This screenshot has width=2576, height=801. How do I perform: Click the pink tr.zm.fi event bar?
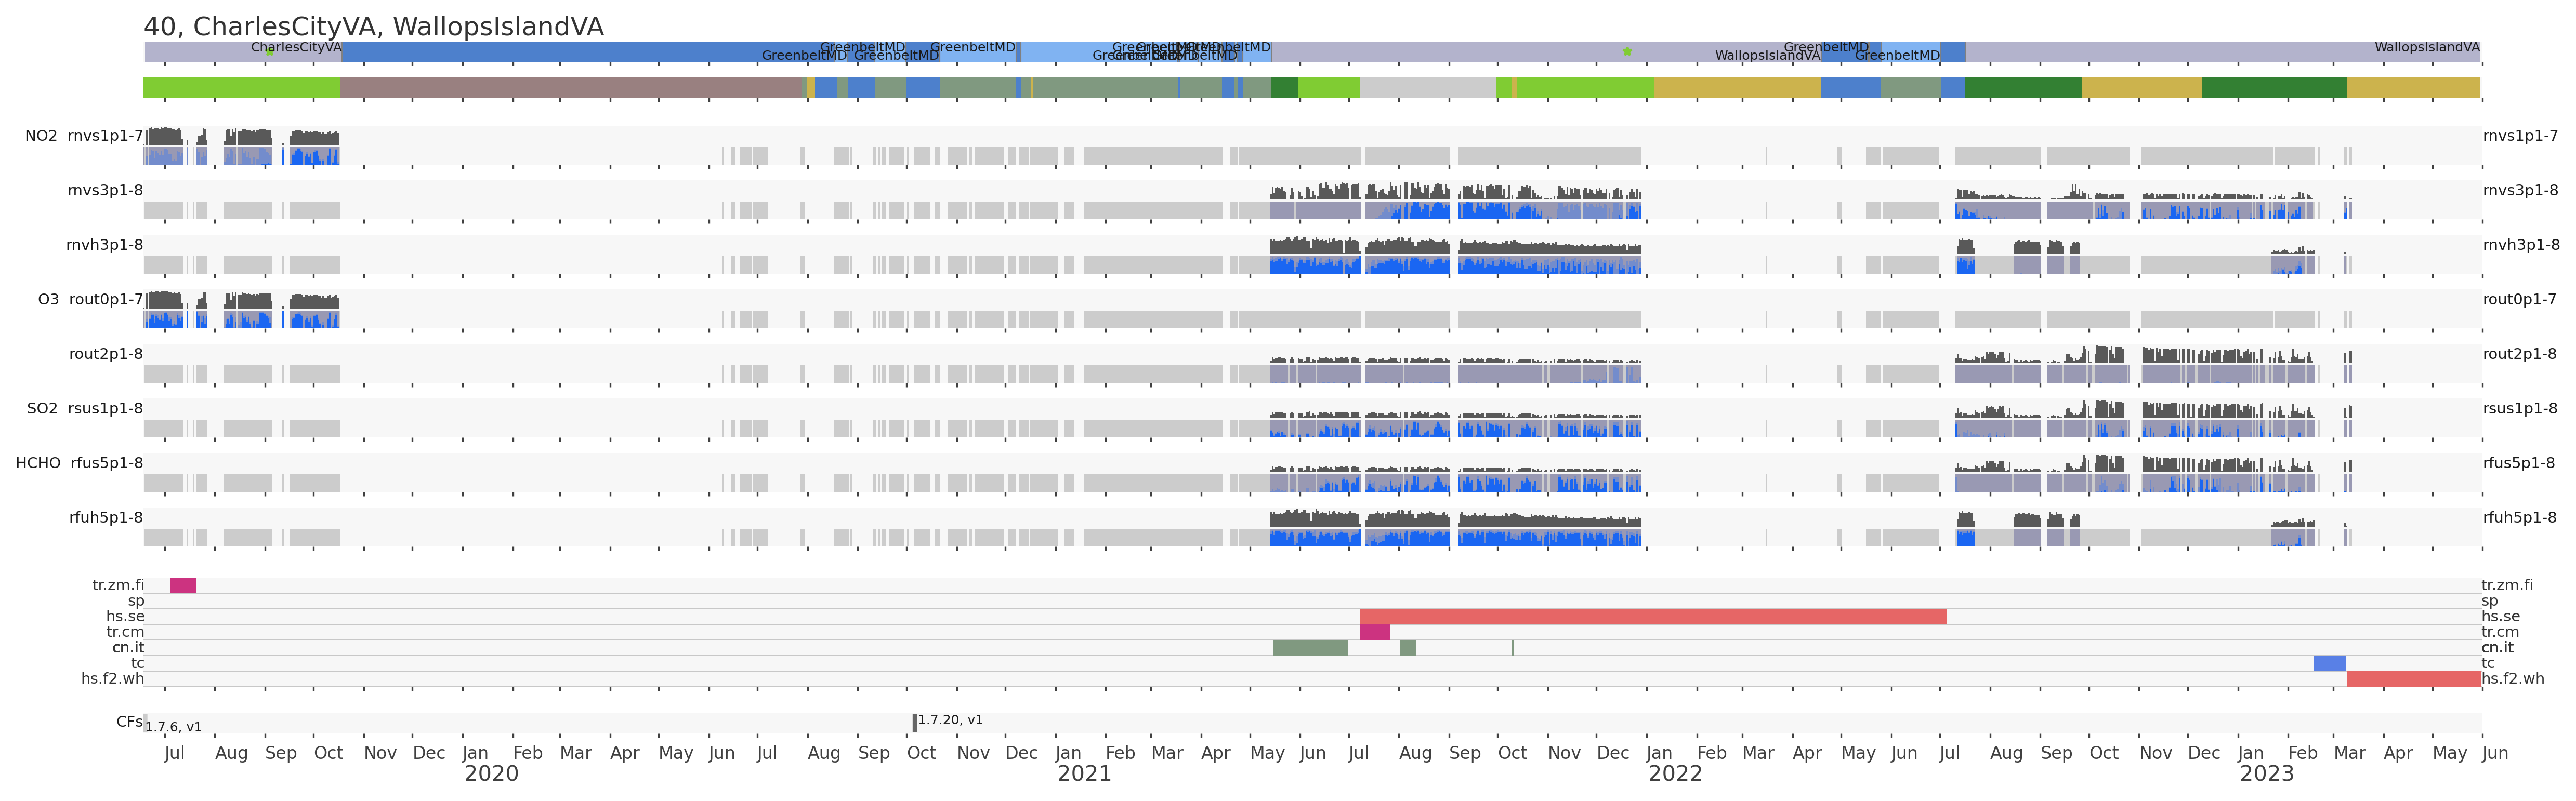(183, 585)
